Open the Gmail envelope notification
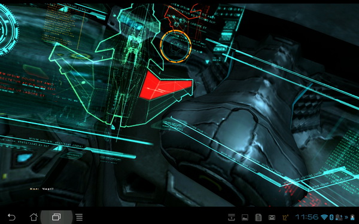Screen dimensions: 359x224 (272, 217)
